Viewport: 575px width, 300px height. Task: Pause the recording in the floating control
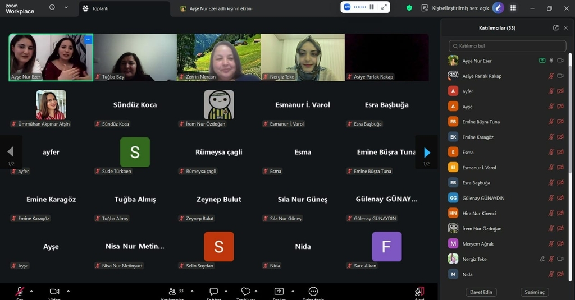(372, 7)
